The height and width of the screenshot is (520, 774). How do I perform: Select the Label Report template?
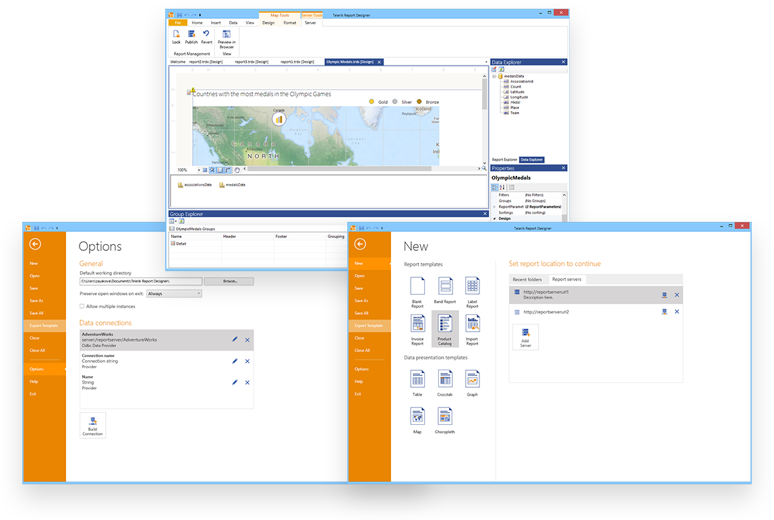(x=473, y=292)
